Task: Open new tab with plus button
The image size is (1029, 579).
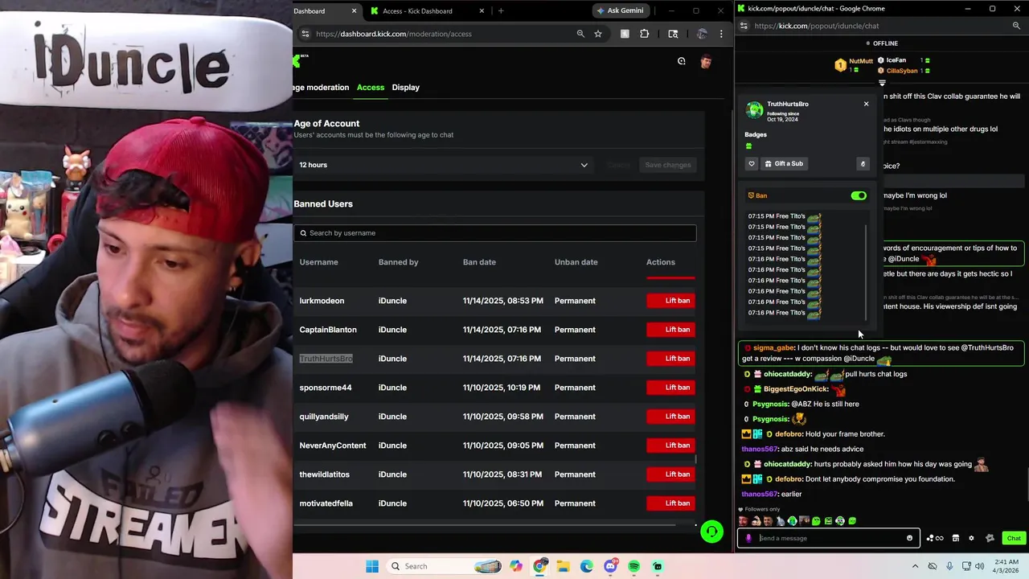Action: (501, 10)
